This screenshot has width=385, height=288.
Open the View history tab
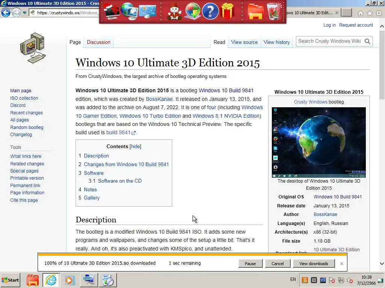(x=277, y=42)
